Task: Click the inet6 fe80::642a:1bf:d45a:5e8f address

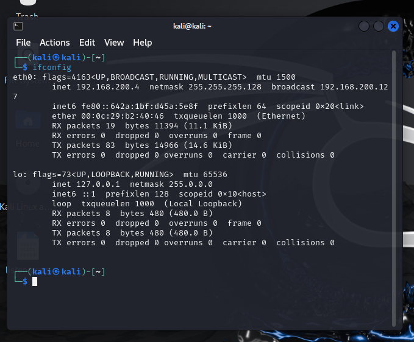Action: (140, 106)
